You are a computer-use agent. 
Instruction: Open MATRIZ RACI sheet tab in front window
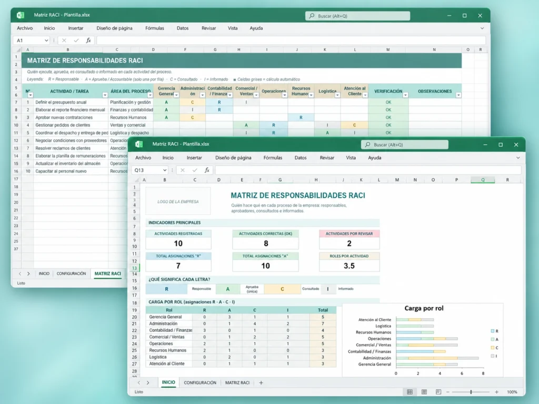point(237,383)
